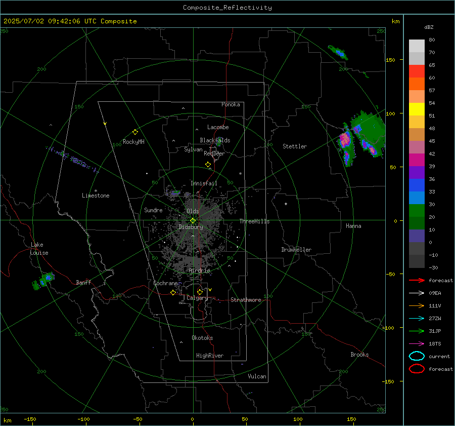Click the green-blue echo cell near Banff
Image resolution: width=455 pixels, height=426 pixels.
pyautogui.click(x=43, y=281)
